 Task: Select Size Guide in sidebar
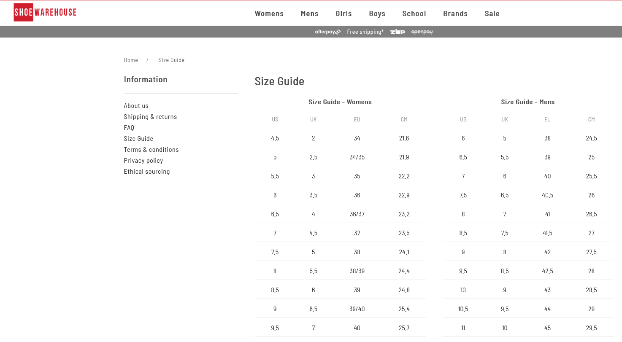coord(138,139)
